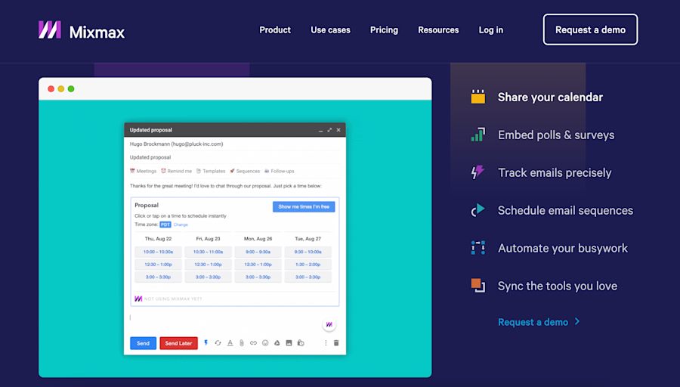Image resolution: width=680 pixels, height=387 pixels.
Task: Click the blue dotted workflow automation icon
Action: click(478, 248)
